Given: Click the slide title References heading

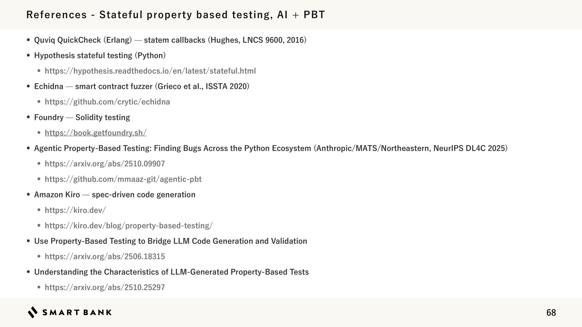Looking at the screenshot, I should pyautogui.click(x=176, y=15).
